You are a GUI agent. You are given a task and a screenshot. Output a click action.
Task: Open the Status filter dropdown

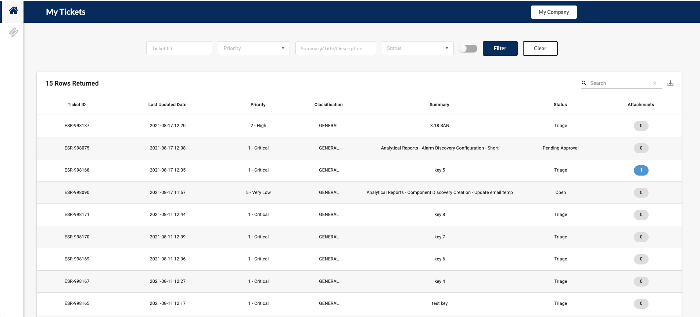pos(417,48)
